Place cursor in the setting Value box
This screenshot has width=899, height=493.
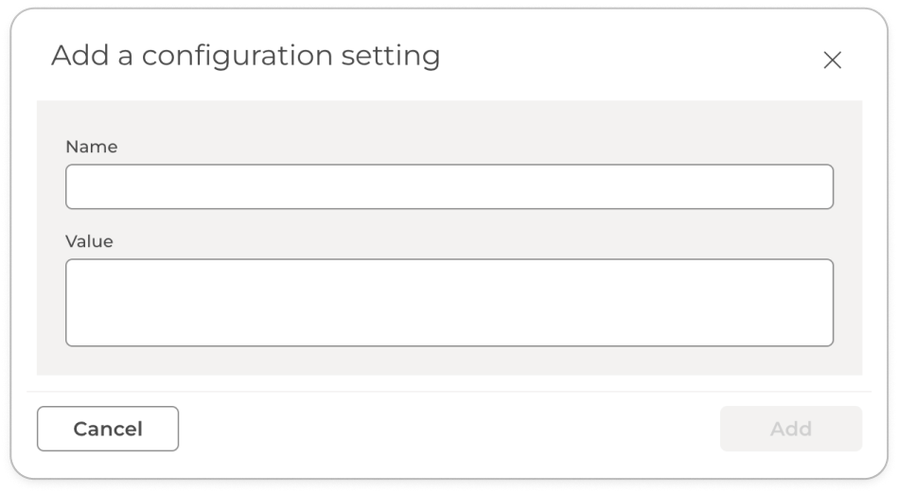tap(449, 303)
